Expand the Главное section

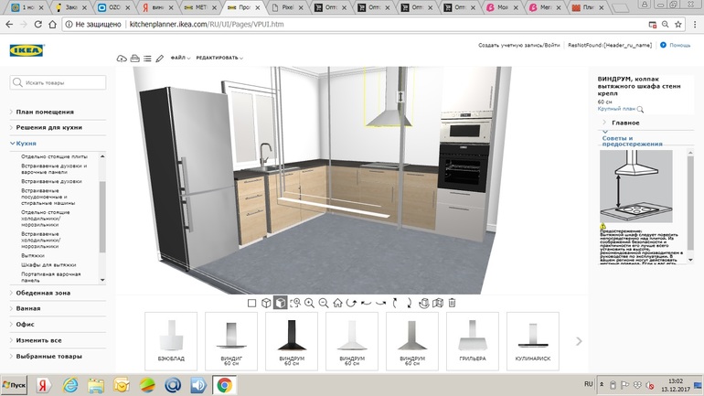(624, 123)
